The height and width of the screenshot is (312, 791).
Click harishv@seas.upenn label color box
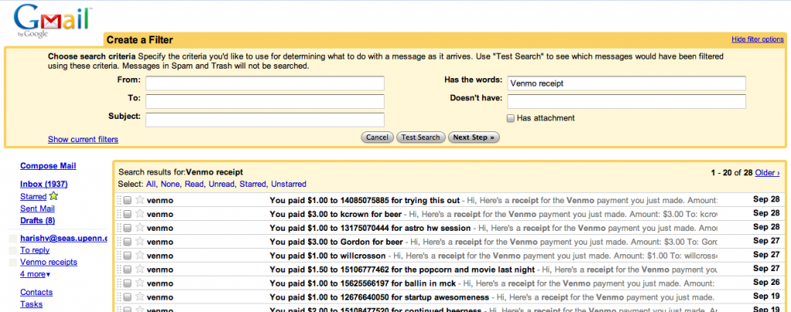pos(13,239)
